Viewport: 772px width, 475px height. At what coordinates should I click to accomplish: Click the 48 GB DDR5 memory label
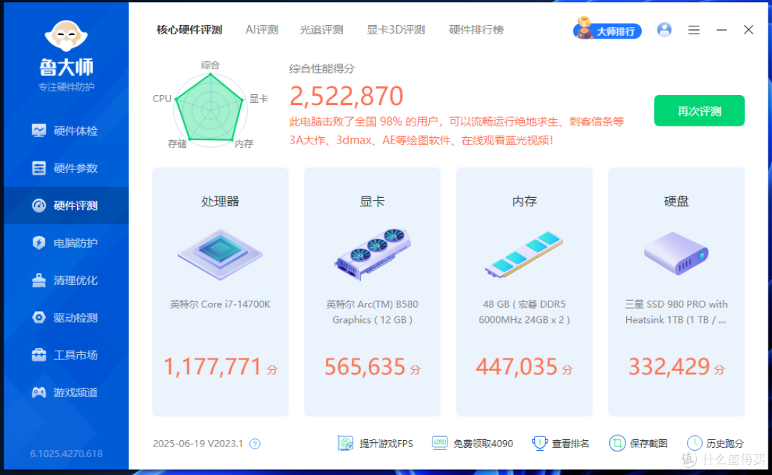[x=524, y=312]
